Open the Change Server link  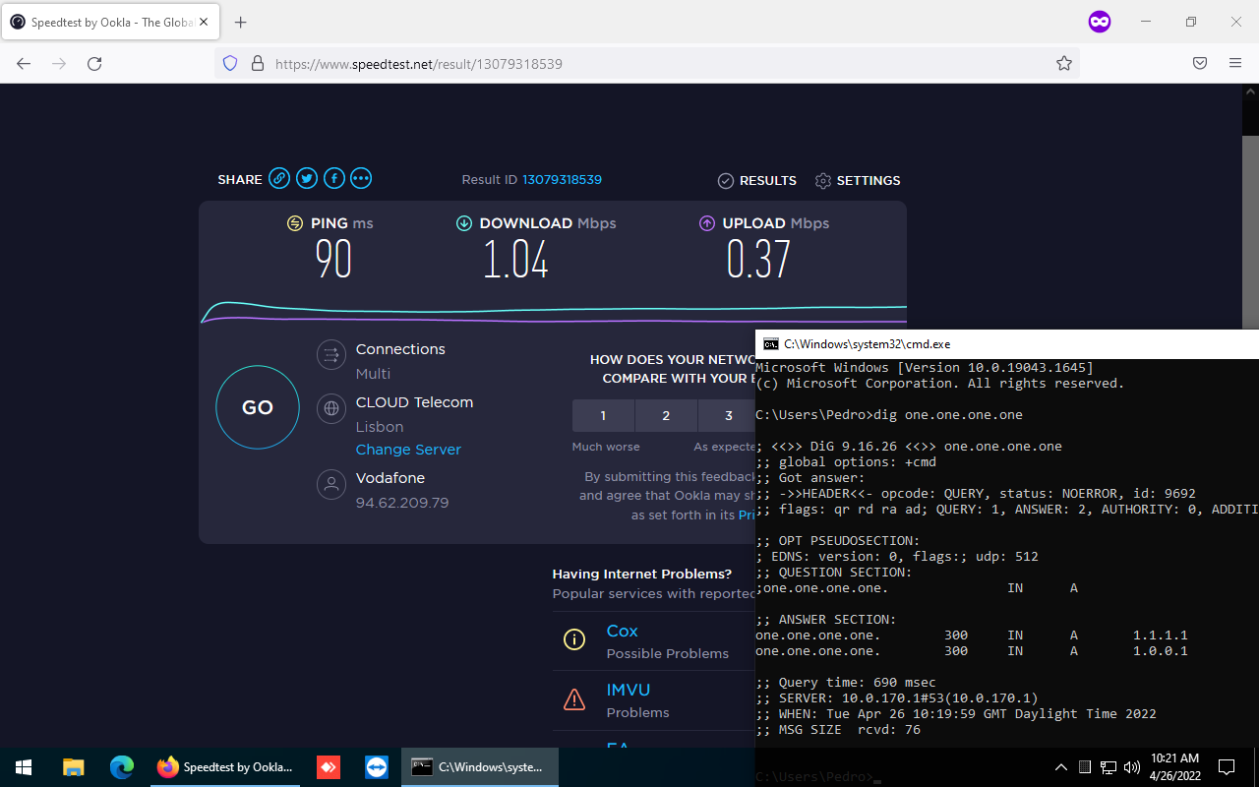(408, 449)
